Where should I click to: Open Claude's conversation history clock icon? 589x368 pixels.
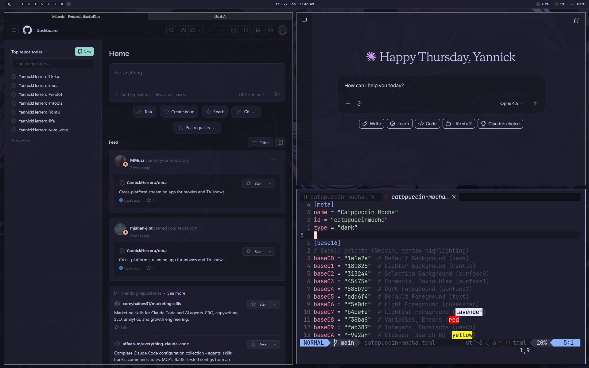point(359,103)
